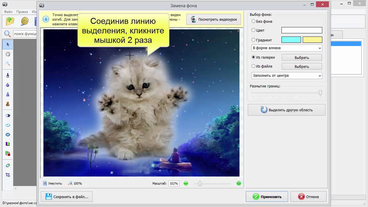Select the blur droplet tool

coord(8,85)
